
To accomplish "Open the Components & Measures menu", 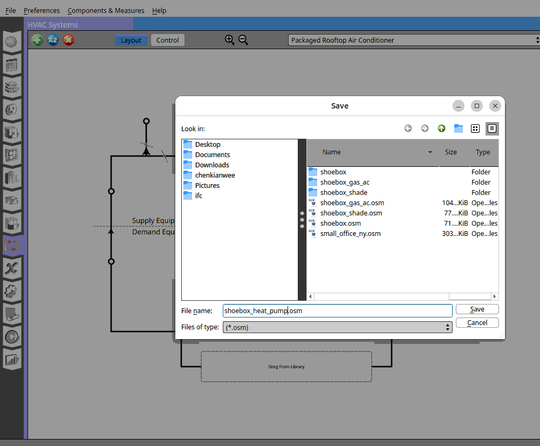I will coord(106,10).
